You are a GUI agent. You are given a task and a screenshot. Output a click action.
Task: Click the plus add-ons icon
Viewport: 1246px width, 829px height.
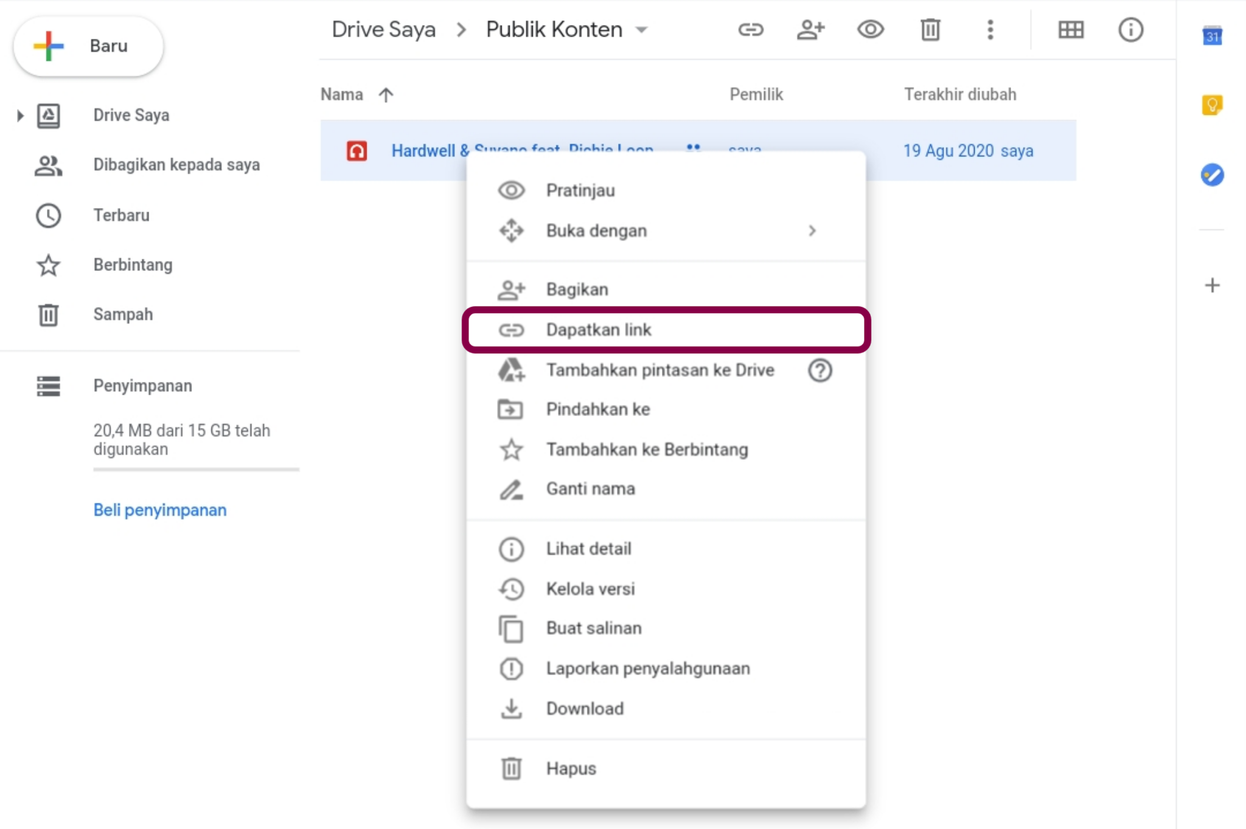[1212, 285]
